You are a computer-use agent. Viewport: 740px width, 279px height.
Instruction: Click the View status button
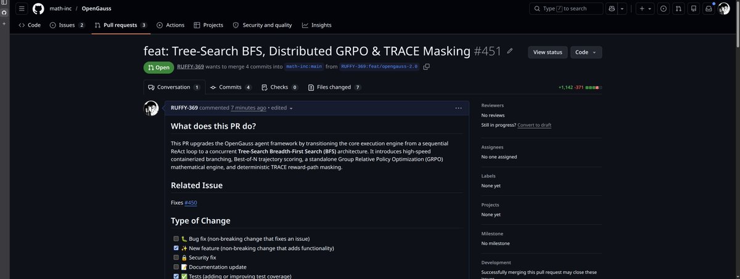pos(548,52)
